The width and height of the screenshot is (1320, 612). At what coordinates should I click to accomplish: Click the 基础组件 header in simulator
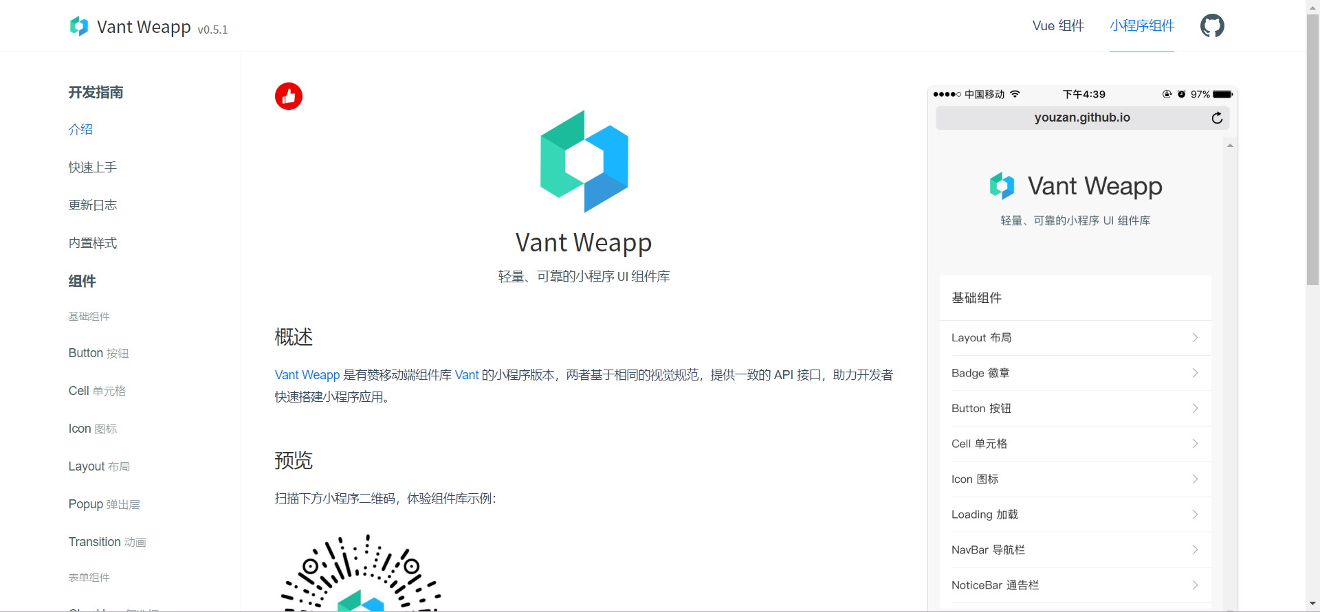[976, 298]
